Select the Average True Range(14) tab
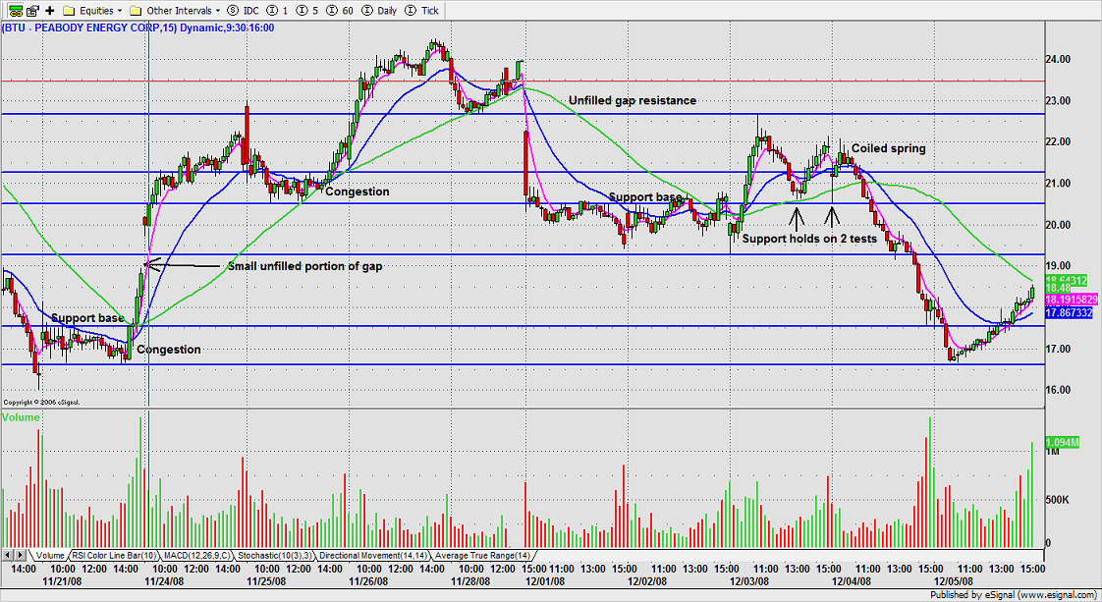Image resolution: width=1102 pixels, height=602 pixels. [482, 556]
